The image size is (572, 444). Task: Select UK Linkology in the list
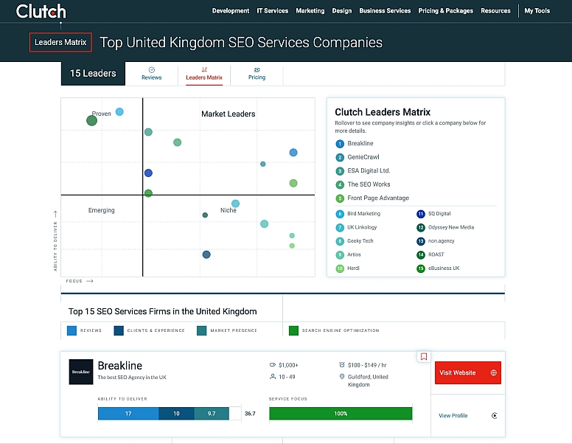tap(361, 227)
